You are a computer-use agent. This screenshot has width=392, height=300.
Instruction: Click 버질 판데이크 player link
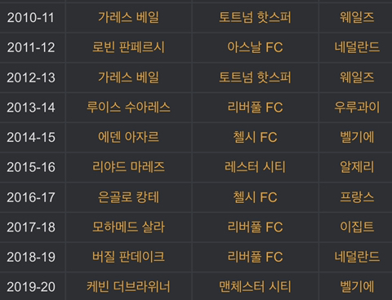click(128, 257)
